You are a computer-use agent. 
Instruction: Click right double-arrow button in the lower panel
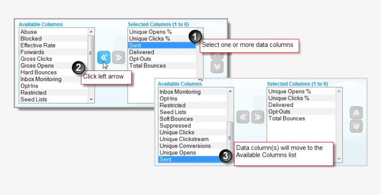[257, 117]
